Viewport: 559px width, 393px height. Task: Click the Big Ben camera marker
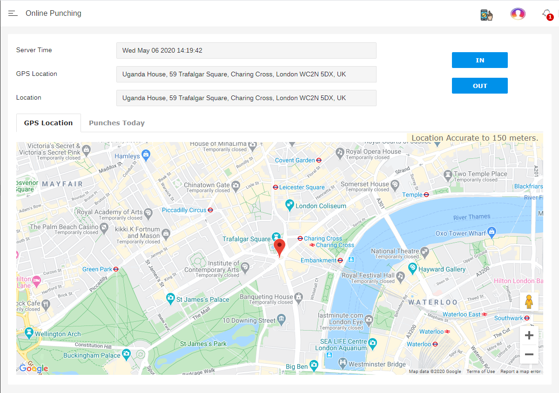tap(314, 366)
